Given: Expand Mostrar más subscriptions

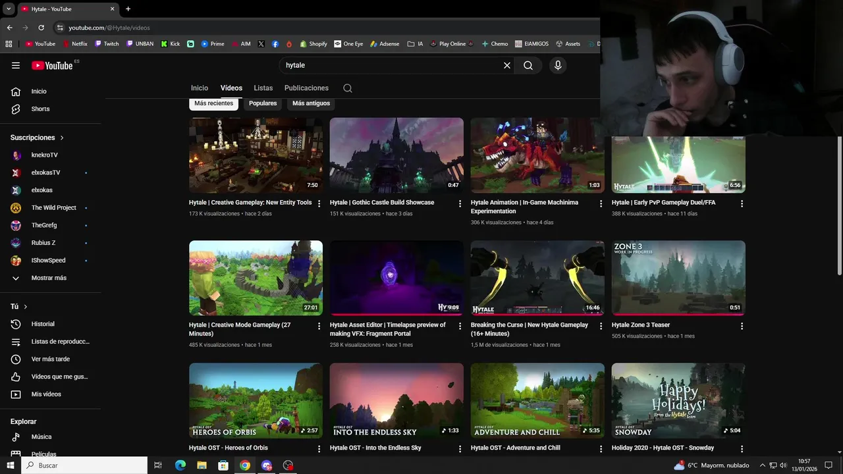Looking at the screenshot, I should click(x=50, y=278).
